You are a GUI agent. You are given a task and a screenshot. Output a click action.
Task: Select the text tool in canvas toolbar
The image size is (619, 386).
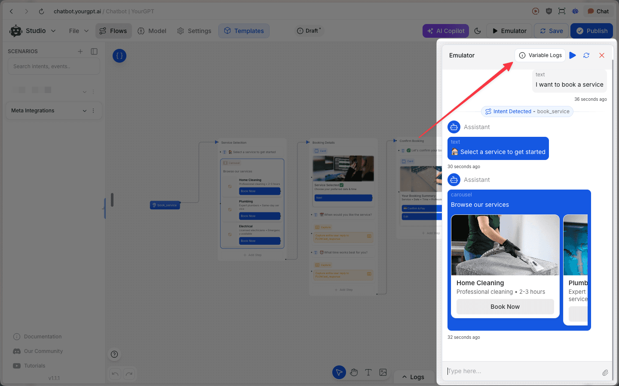(x=368, y=372)
